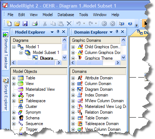Click the Graphic Domains horizontal scrollbar thumb
The height and width of the screenshot is (139, 155).
[x=89, y=63]
